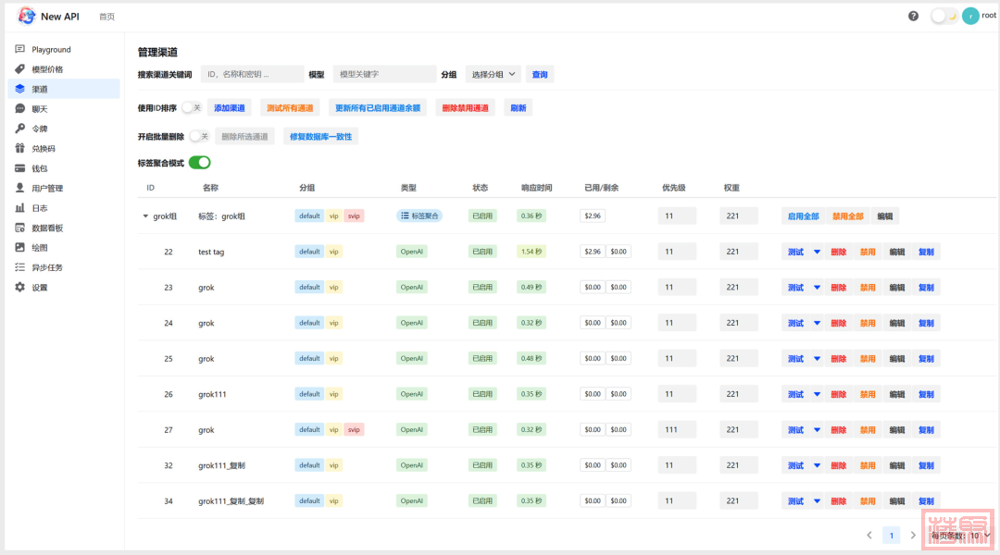Click the help question mark icon
1000x555 pixels.
914,16
